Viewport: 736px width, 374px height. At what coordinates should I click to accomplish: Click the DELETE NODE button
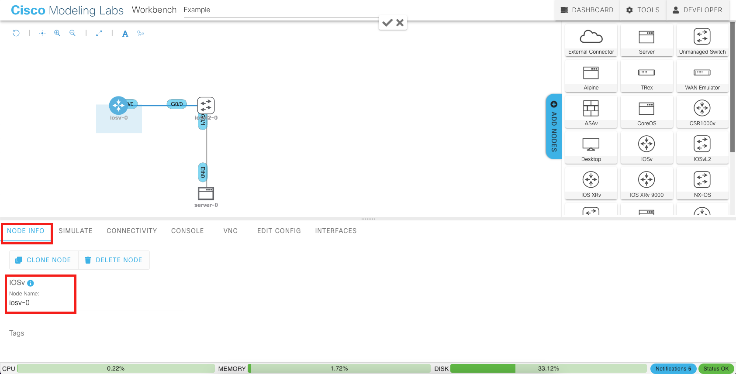click(x=114, y=260)
